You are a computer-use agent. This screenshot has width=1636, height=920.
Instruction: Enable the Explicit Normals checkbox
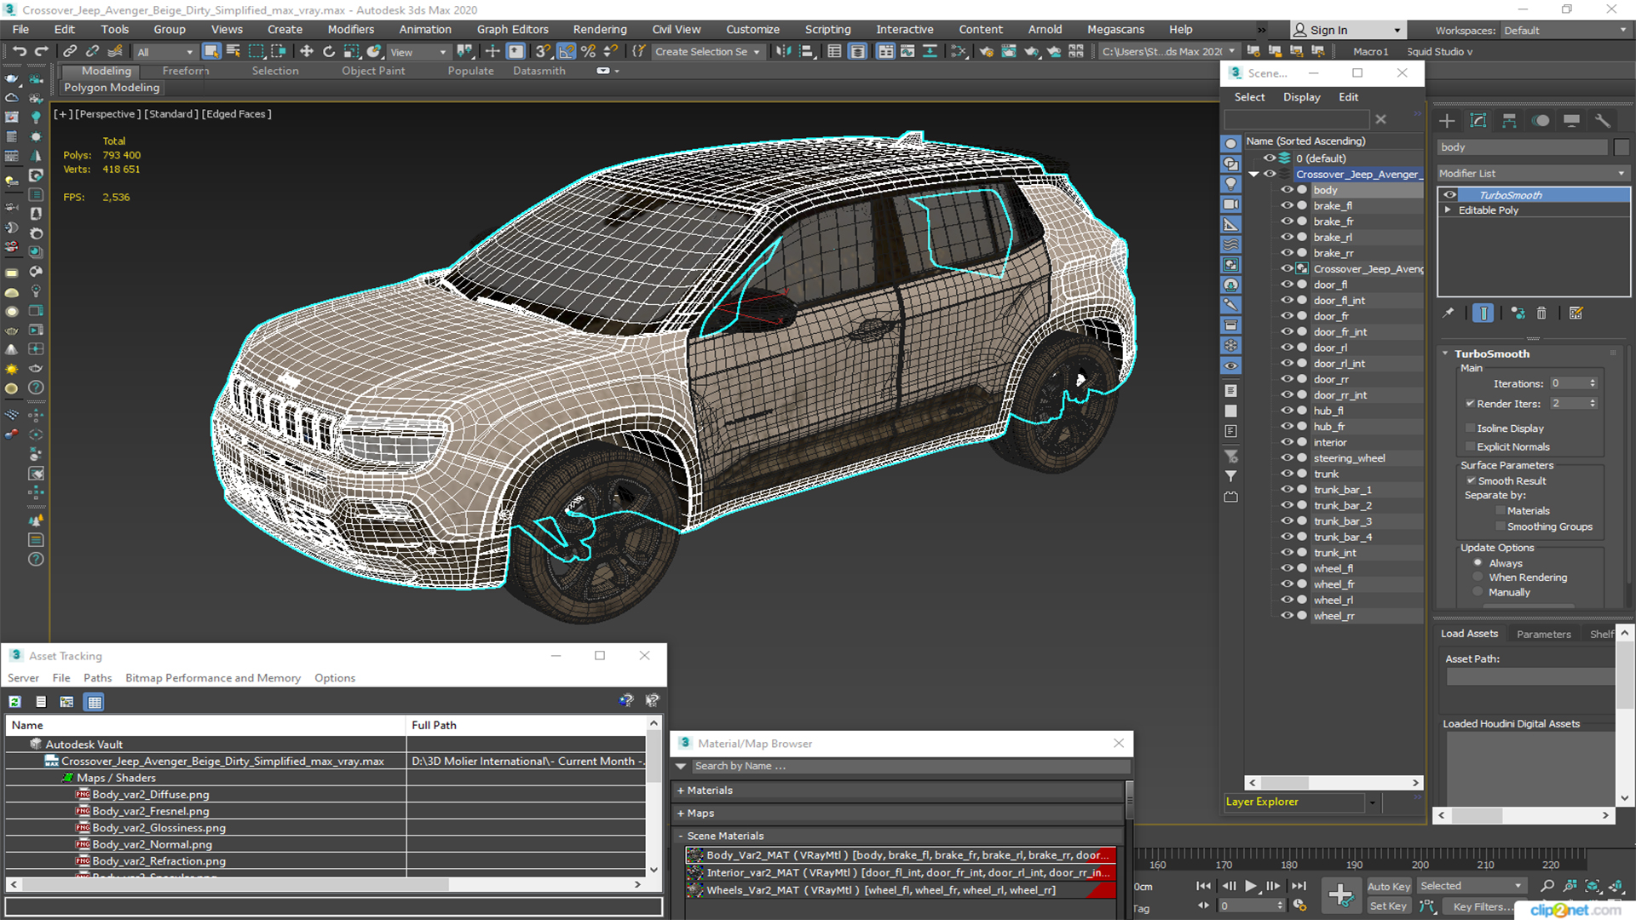(1471, 446)
